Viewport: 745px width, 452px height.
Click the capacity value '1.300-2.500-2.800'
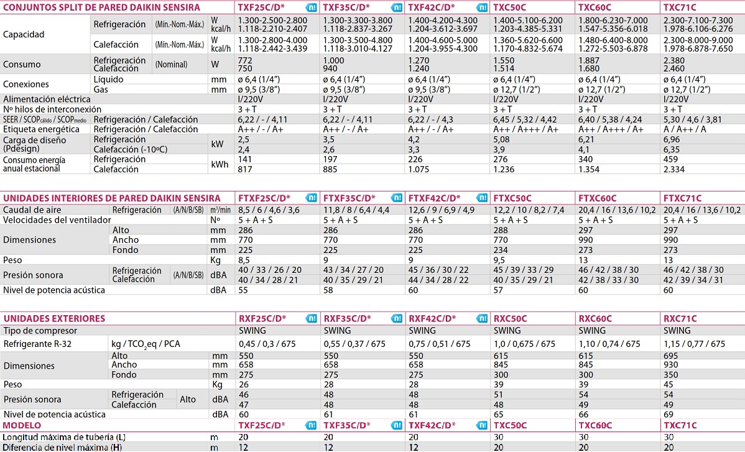coord(273,21)
